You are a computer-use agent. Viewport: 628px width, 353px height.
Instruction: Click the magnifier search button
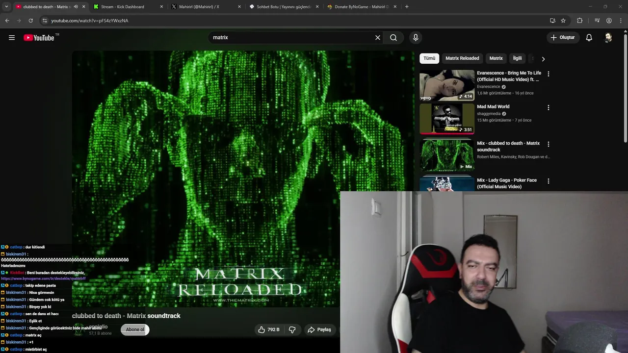393,38
